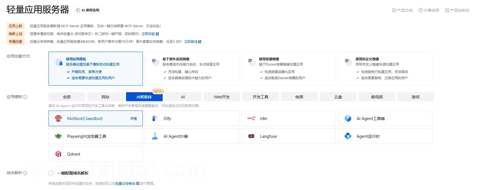
Task: Choose 使用容器镜像 creation method
Action: click(x=288, y=68)
